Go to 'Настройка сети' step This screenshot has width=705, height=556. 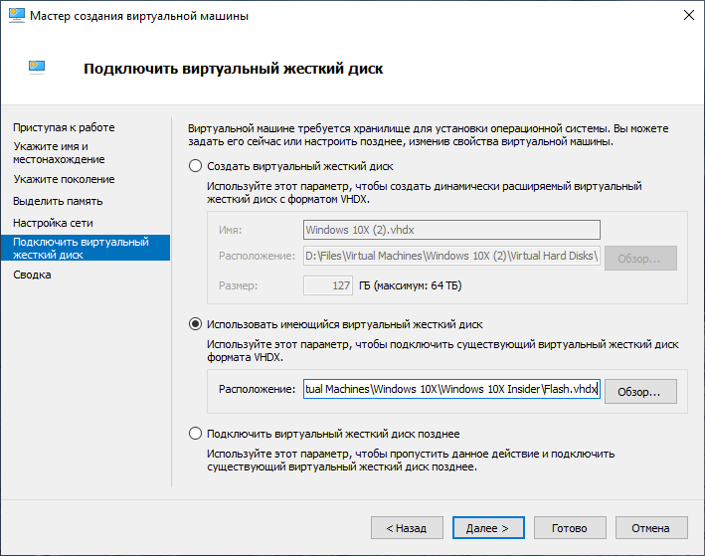tap(53, 223)
